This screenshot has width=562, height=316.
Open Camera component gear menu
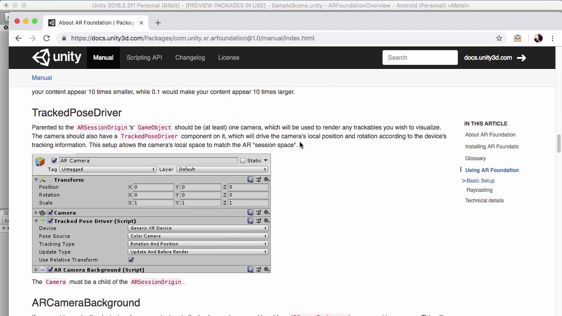click(266, 212)
